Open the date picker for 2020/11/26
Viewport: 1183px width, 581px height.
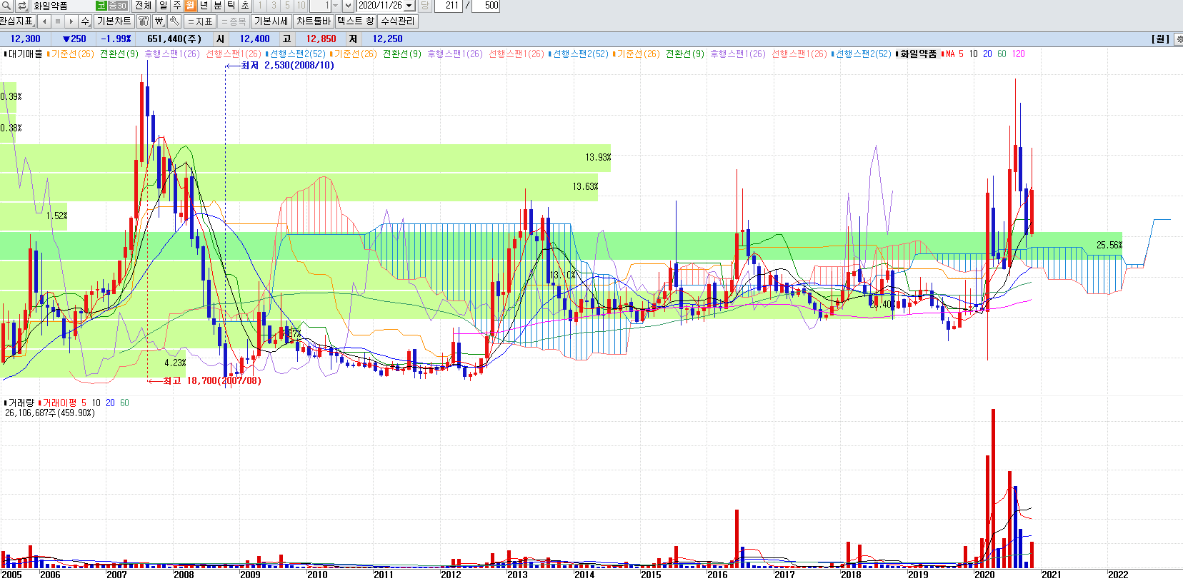(x=409, y=6)
